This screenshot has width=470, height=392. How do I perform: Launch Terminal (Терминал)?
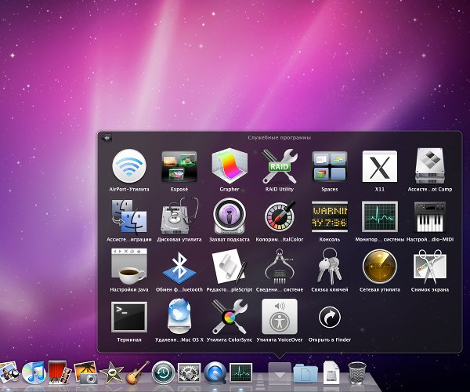129,316
